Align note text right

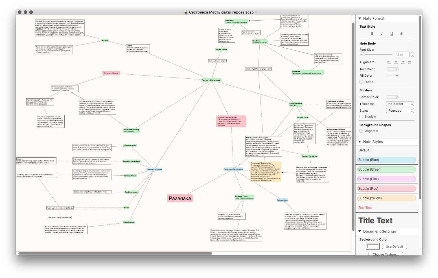[x=402, y=62]
